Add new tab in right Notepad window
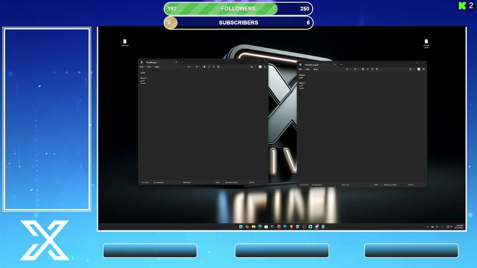Image resolution: width=477 pixels, height=268 pixels. [x=341, y=64]
